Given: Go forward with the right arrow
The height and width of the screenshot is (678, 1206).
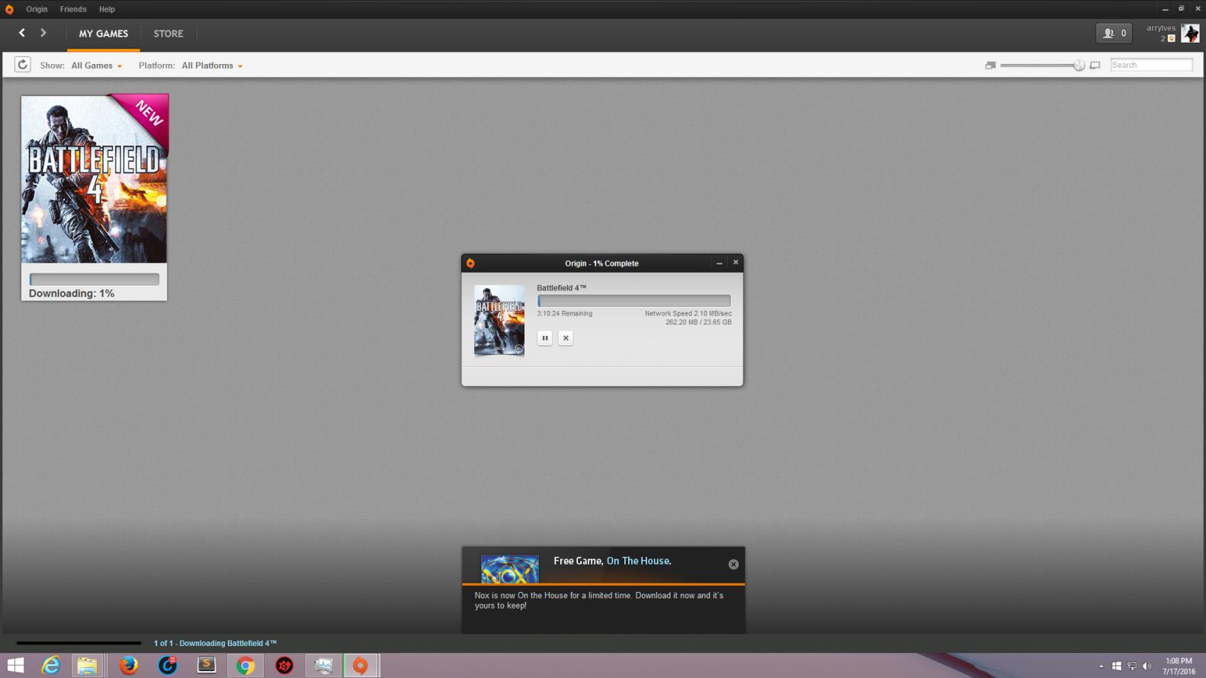Looking at the screenshot, I should pos(43,33).
